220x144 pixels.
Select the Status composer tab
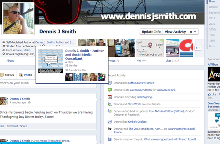point(7,75)
